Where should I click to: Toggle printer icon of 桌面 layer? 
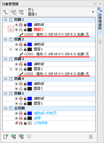21,118
